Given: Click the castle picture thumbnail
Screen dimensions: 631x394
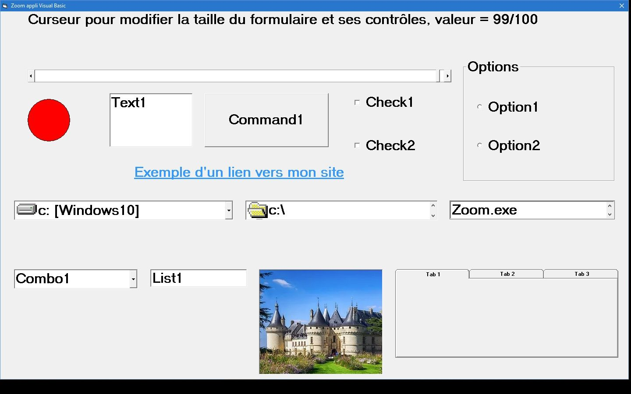Looking at the screenshot, I should click(320, 322).
